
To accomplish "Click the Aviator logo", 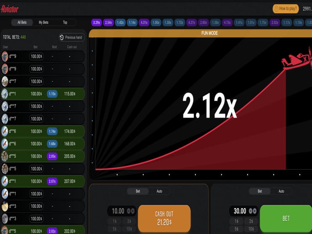I will (9, 9).
